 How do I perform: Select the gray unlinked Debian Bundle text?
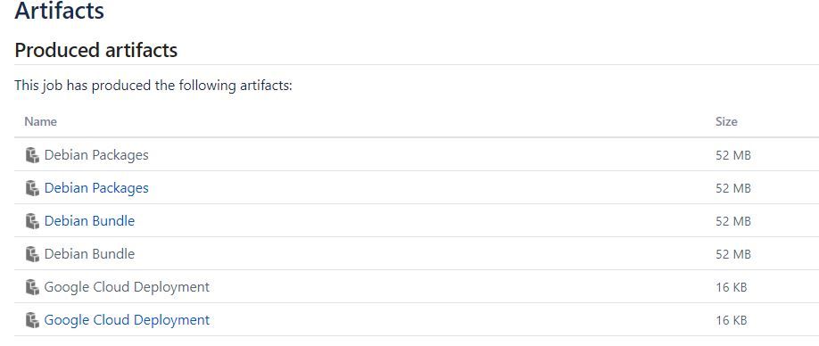coord(89,254)
